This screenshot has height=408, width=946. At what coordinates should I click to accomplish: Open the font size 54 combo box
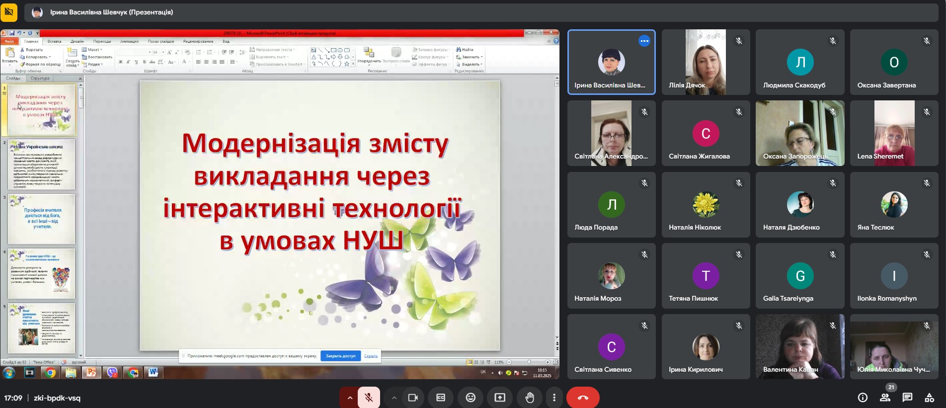tap(158, 52)
